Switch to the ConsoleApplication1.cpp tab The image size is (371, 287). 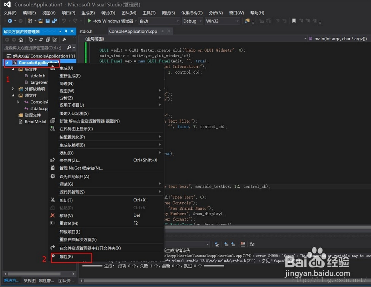pos(133,31)
